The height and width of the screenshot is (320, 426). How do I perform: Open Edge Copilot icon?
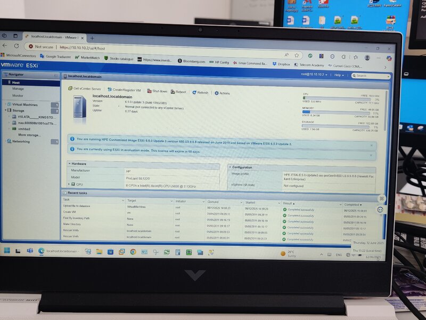pos(389,58)
